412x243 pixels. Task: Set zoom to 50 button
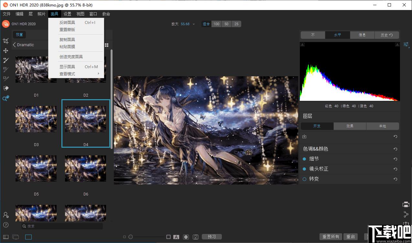[226, 24]
